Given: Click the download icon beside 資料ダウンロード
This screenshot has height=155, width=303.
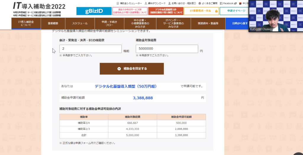Looking at the screenshot, I should 145,4.
